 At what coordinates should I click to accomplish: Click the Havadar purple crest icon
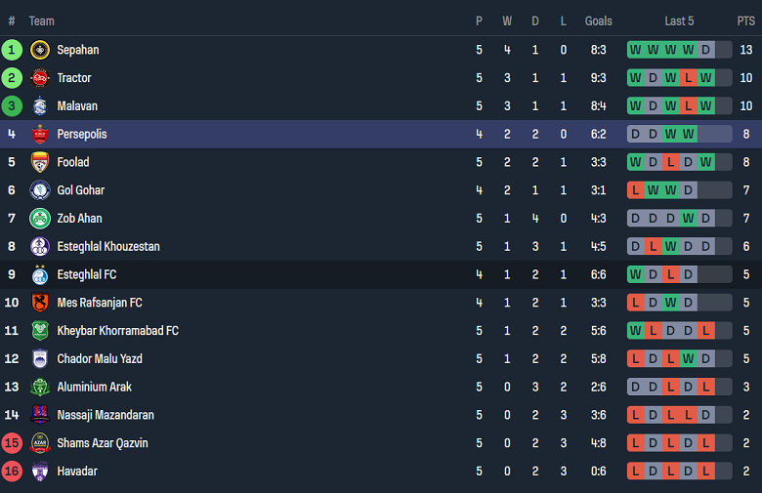[x=40, y=472]
